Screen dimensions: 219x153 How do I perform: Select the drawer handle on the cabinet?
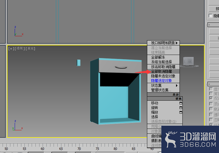(121, 68)
